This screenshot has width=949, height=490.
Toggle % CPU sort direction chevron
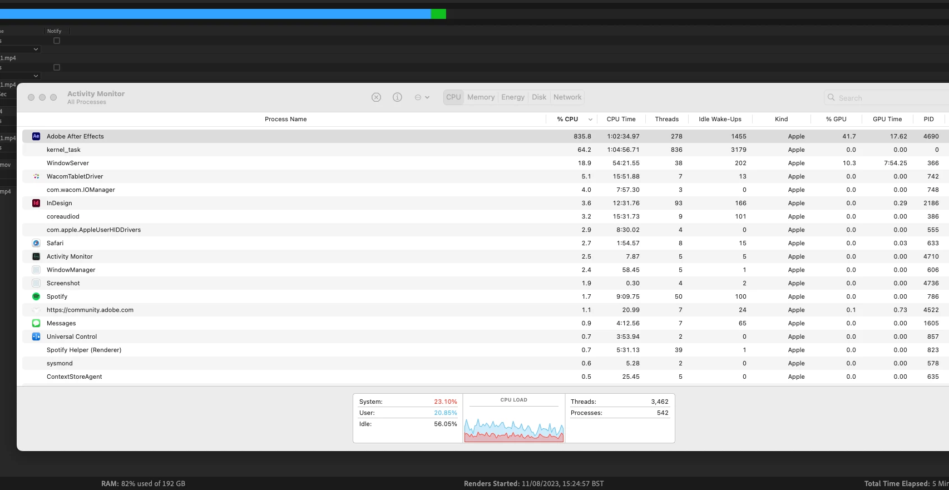[590, 120]
